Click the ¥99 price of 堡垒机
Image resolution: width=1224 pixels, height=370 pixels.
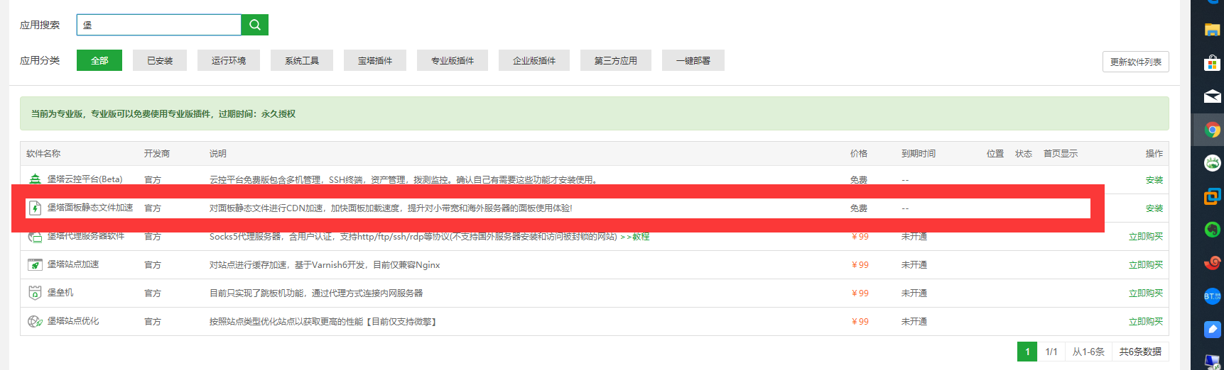coord(860,293)
